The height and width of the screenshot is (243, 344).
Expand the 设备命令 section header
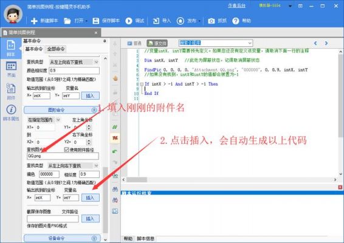click(x=62, y=238)
